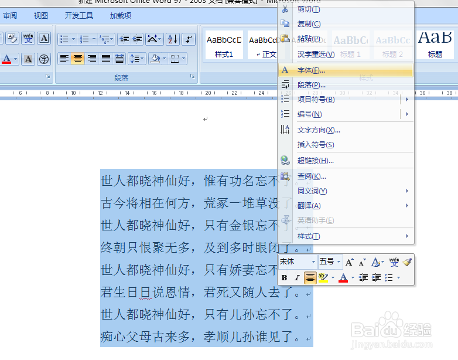Switch to the 审阅 ribbon tab
Screen dimensions: 458x360
pyautogui.click(x=10, y=15)
